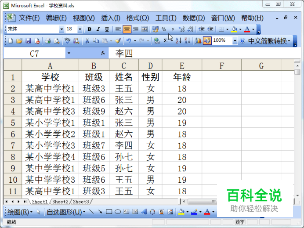Image resolution: width=304 pixels, height=228 pixels.
Task: Open Name Box dropdown arrow
Action: tap(69, 53)
